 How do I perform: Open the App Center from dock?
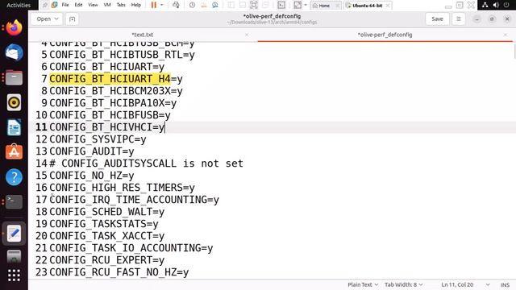coord(14,152)
